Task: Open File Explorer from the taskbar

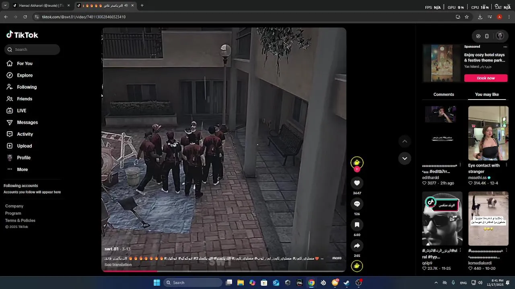Action: (241, 283)
